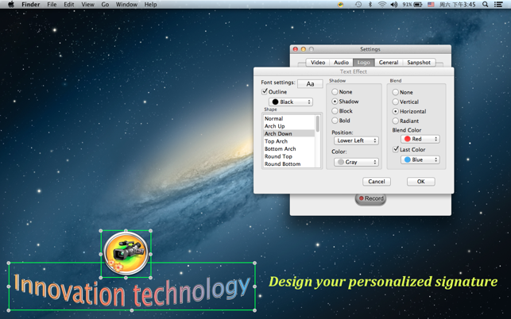
Task: Click the Aa font settings button
Action: point(310,84)
